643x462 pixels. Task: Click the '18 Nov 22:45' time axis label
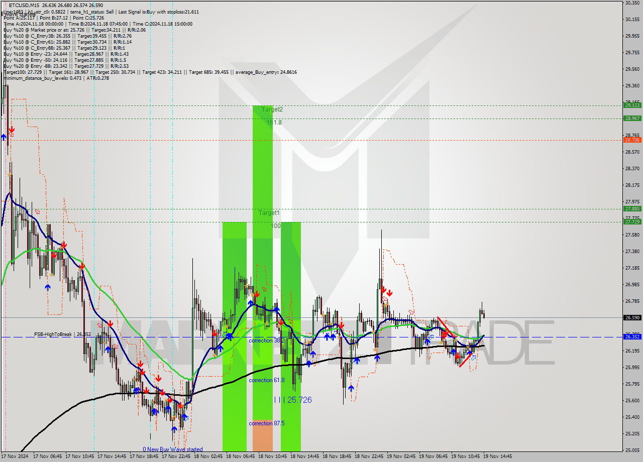coord(369,456)
